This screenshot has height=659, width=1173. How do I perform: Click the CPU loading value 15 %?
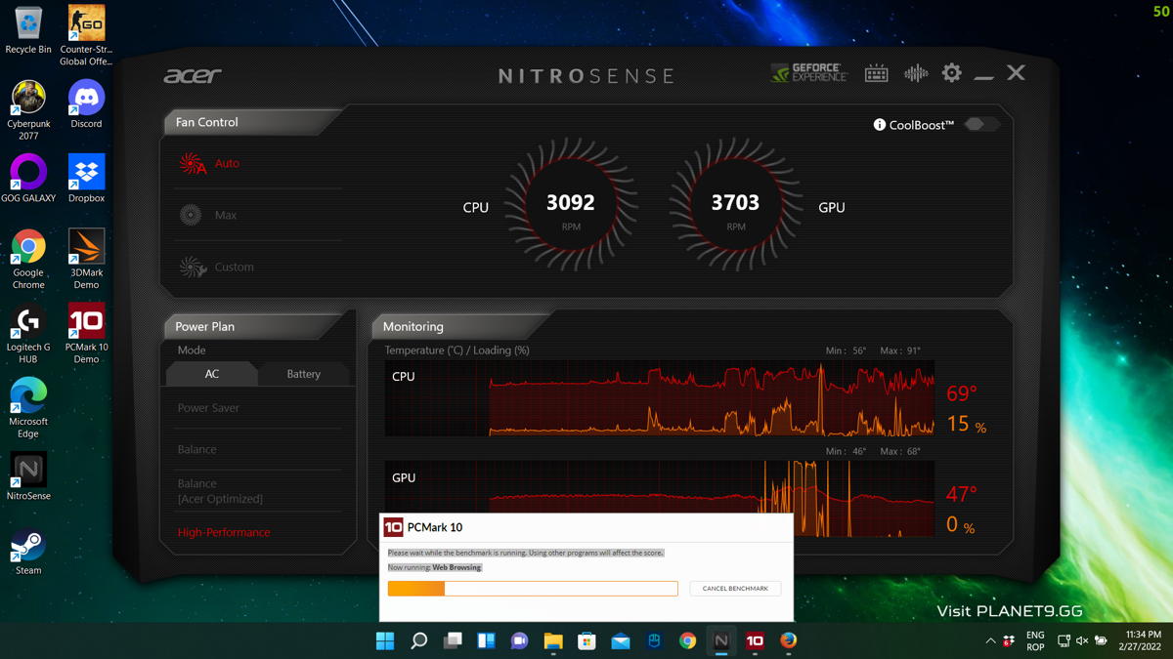967,424
